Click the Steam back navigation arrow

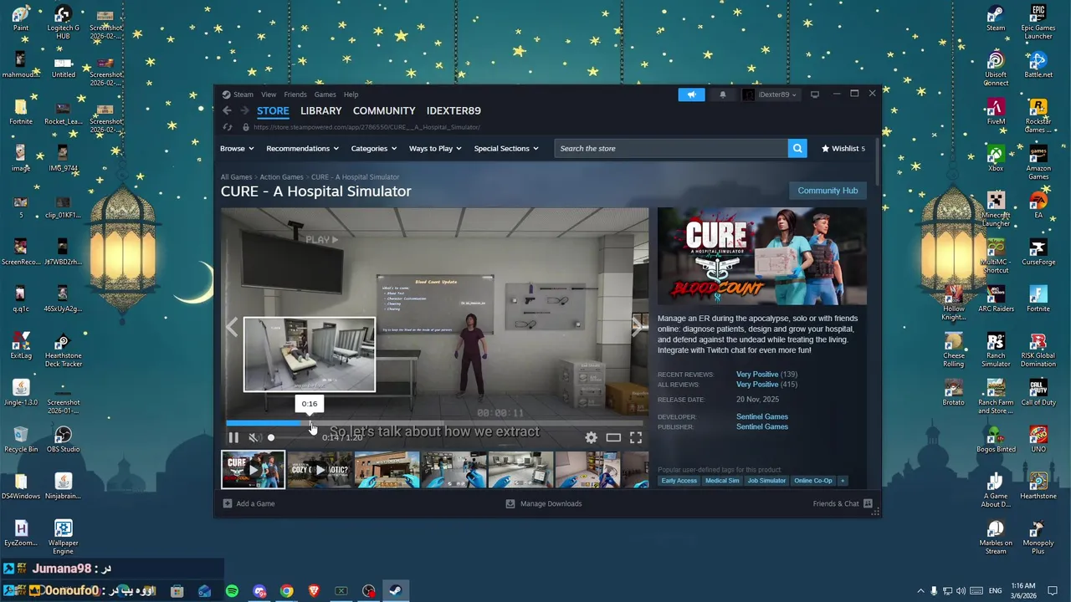click(x=227, y=110)
